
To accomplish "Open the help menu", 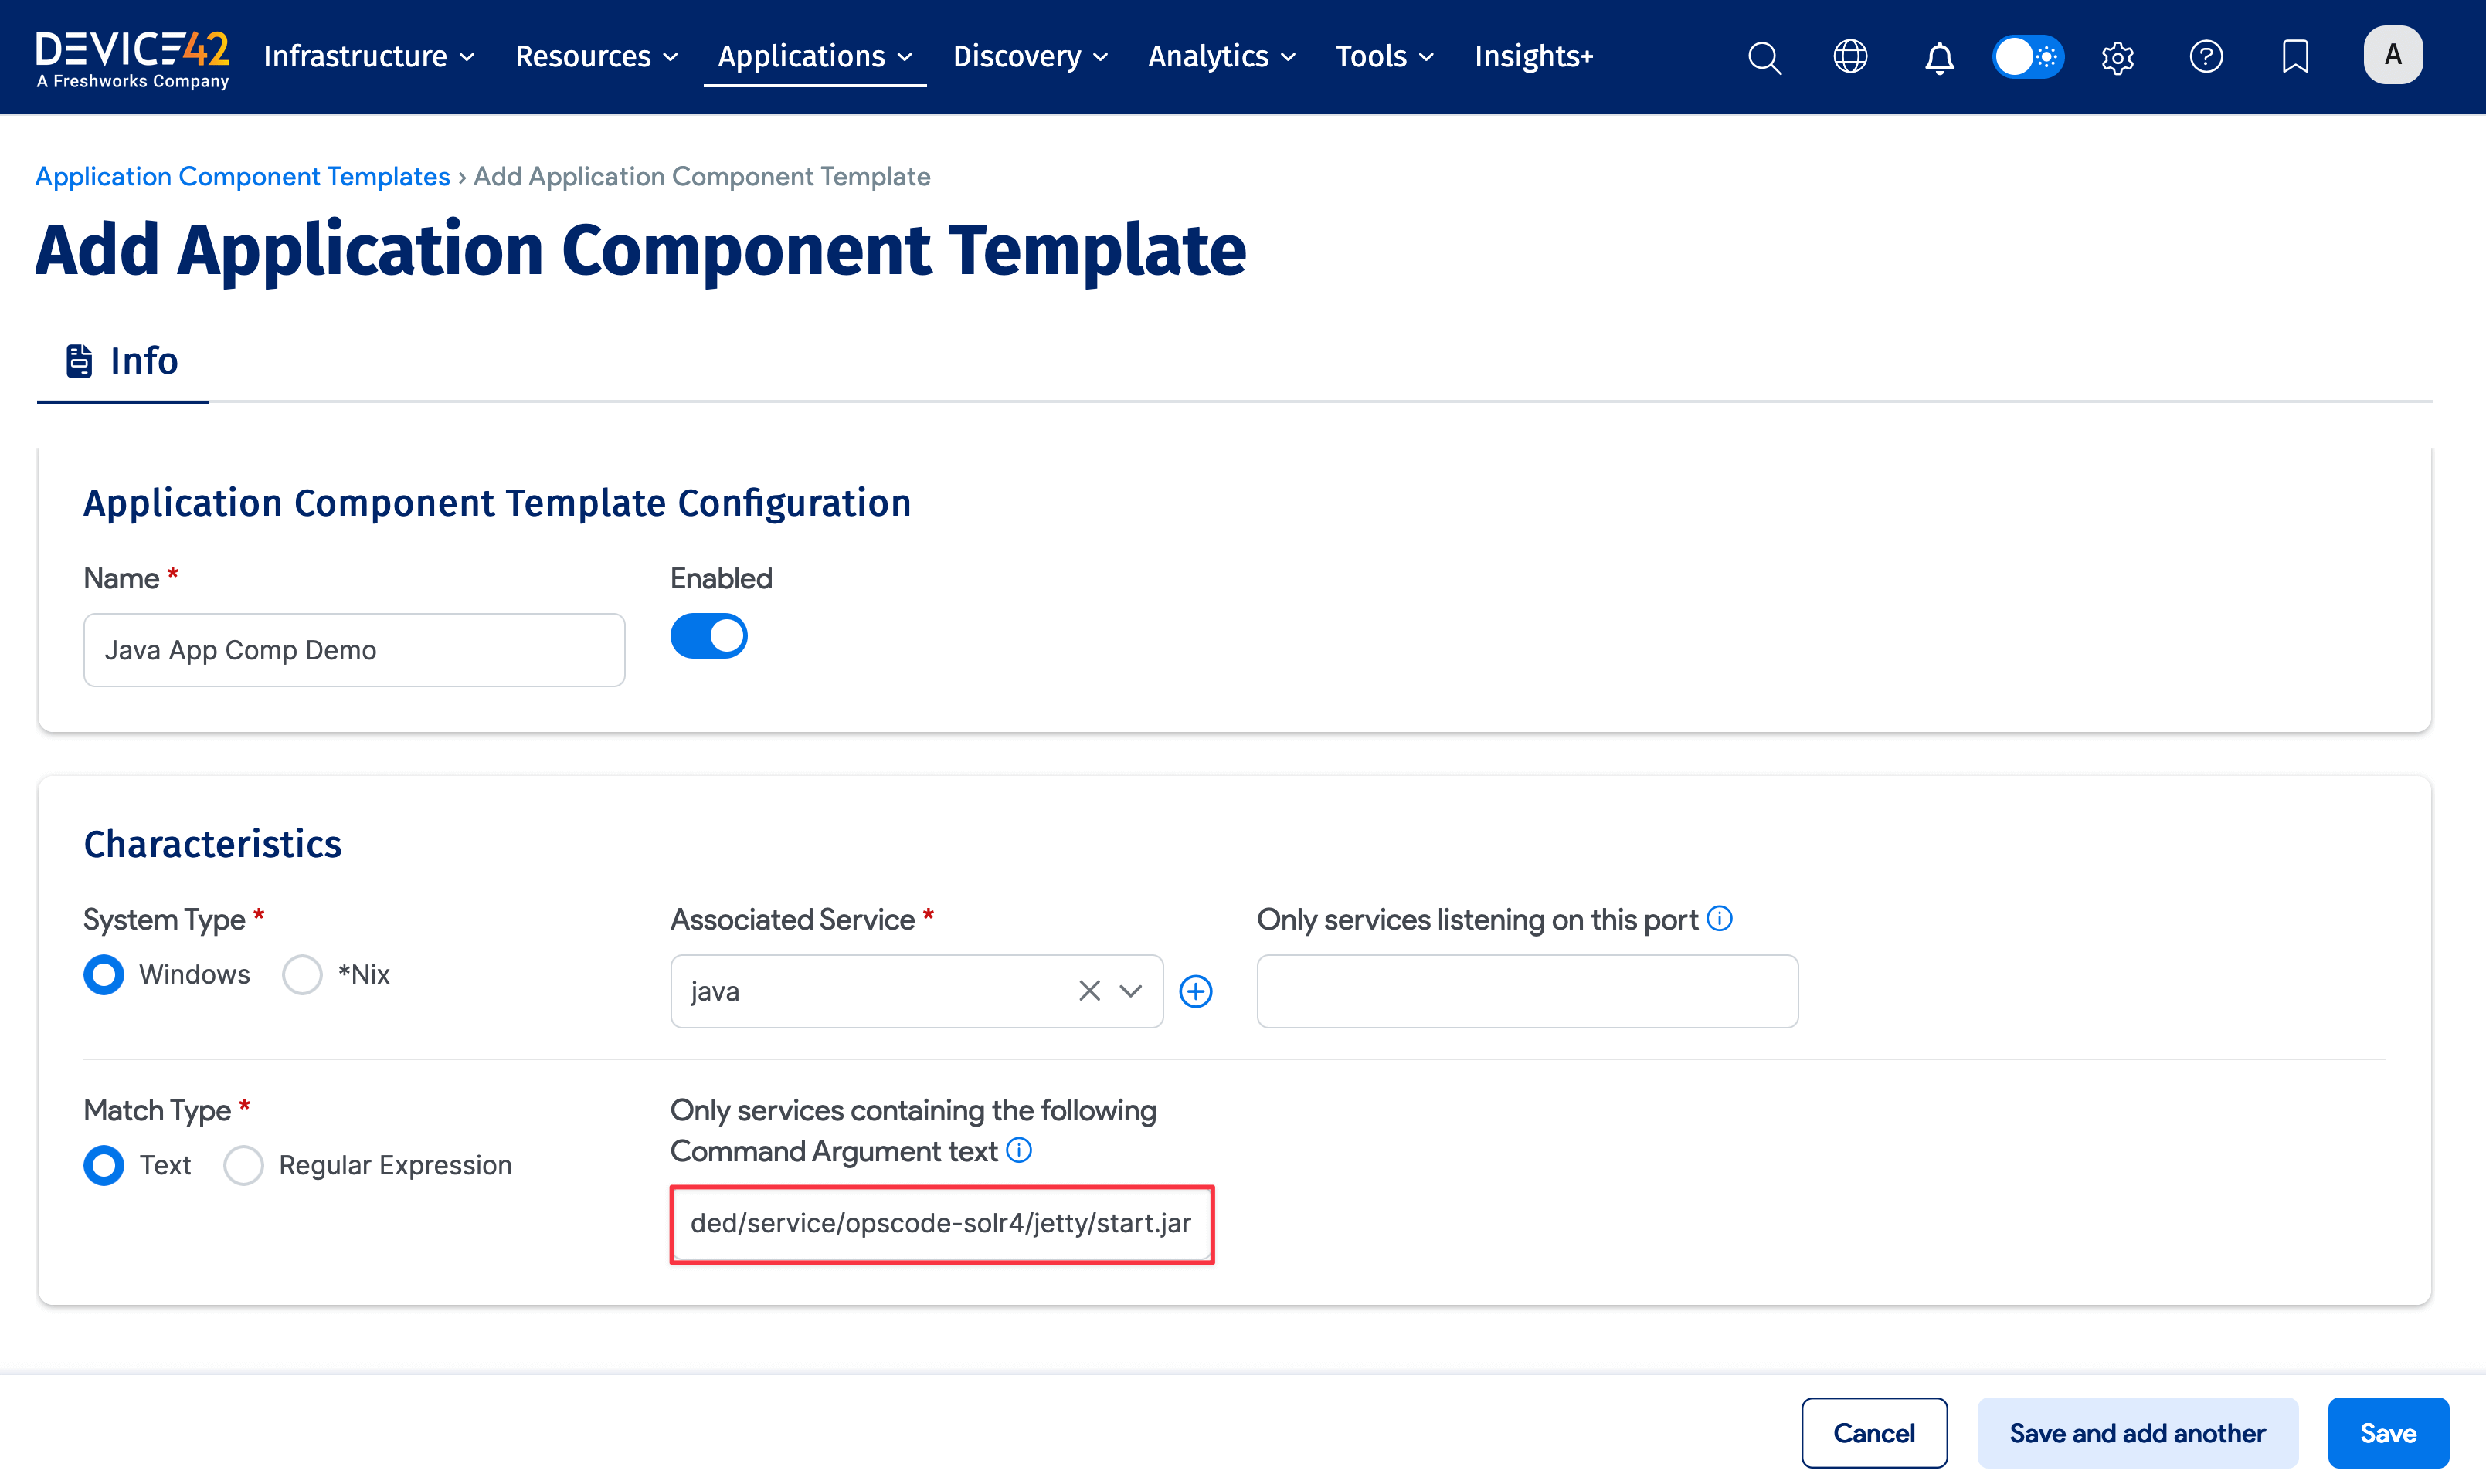I will point(2206,57).
